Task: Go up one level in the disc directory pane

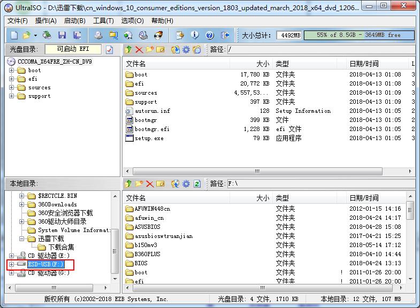Action: tap(128, 50)
